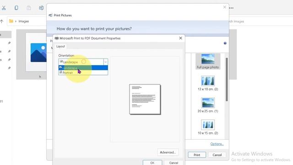Choose Portrait orientation option
Image resolution: width=293 pixels, height=165 pixels.
(83, 72)
